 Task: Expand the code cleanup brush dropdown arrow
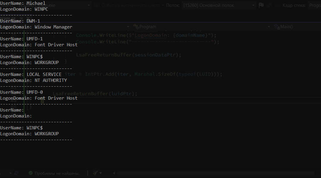point(100,173)
